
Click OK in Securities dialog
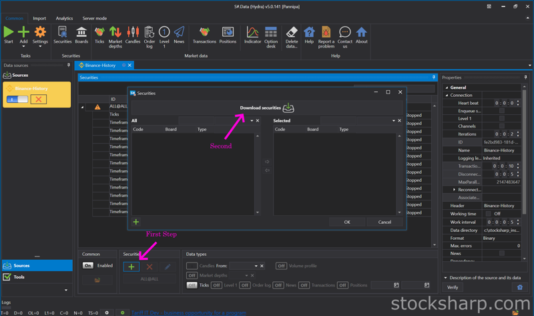point(346,222)
